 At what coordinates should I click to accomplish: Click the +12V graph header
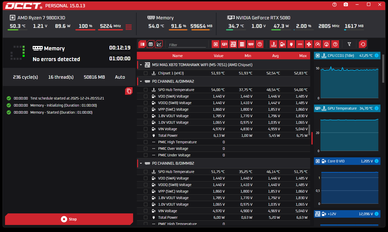click(x=347, y=214)
